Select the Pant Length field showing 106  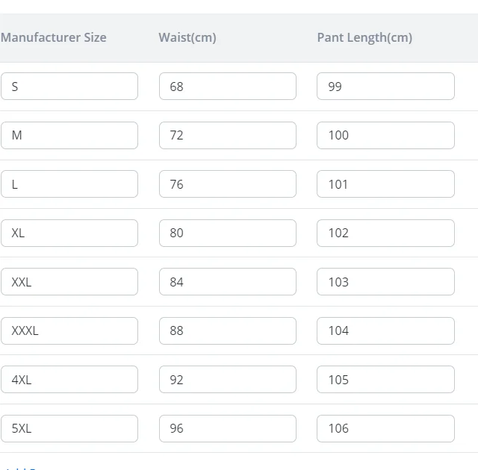tap(385, 428)
